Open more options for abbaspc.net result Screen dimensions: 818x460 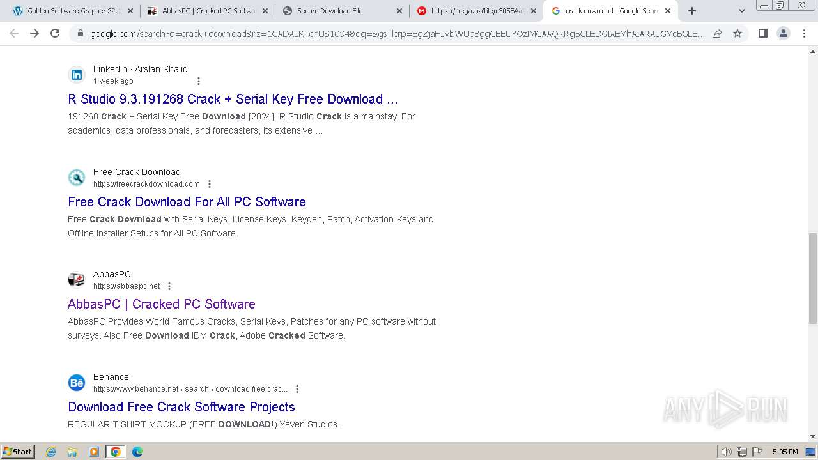coord(169,286)
